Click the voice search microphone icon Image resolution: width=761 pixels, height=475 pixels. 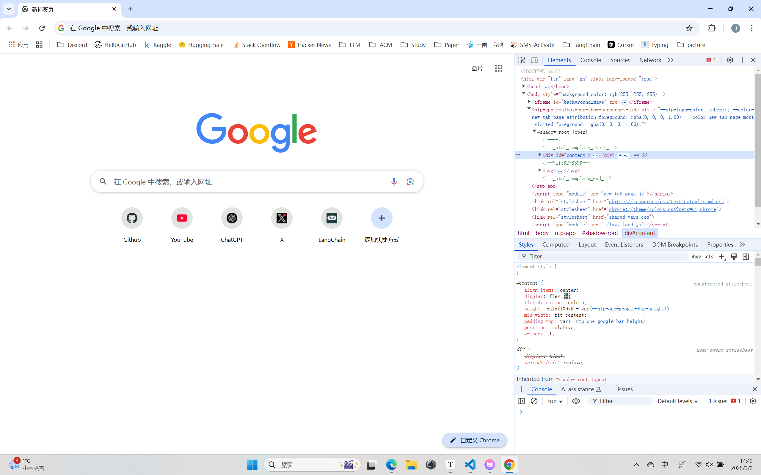394,182
